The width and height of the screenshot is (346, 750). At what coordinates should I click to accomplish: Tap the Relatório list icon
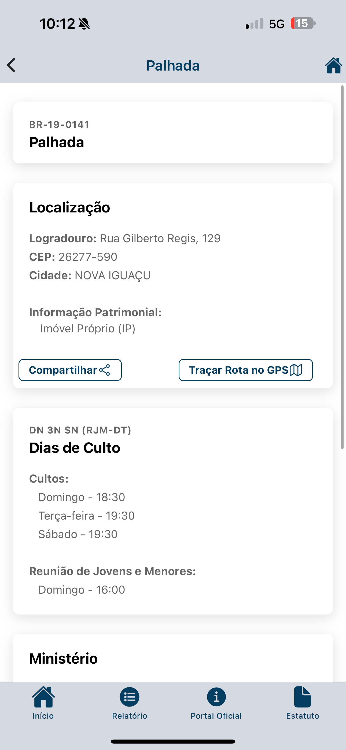click(130, 697)
